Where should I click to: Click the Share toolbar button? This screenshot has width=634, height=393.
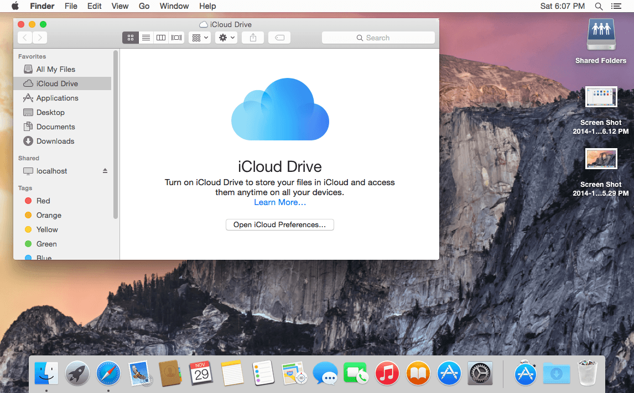tap(253, 38)
